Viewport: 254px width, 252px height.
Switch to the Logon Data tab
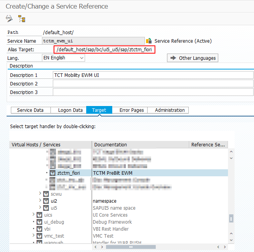(x=70, y=110)
